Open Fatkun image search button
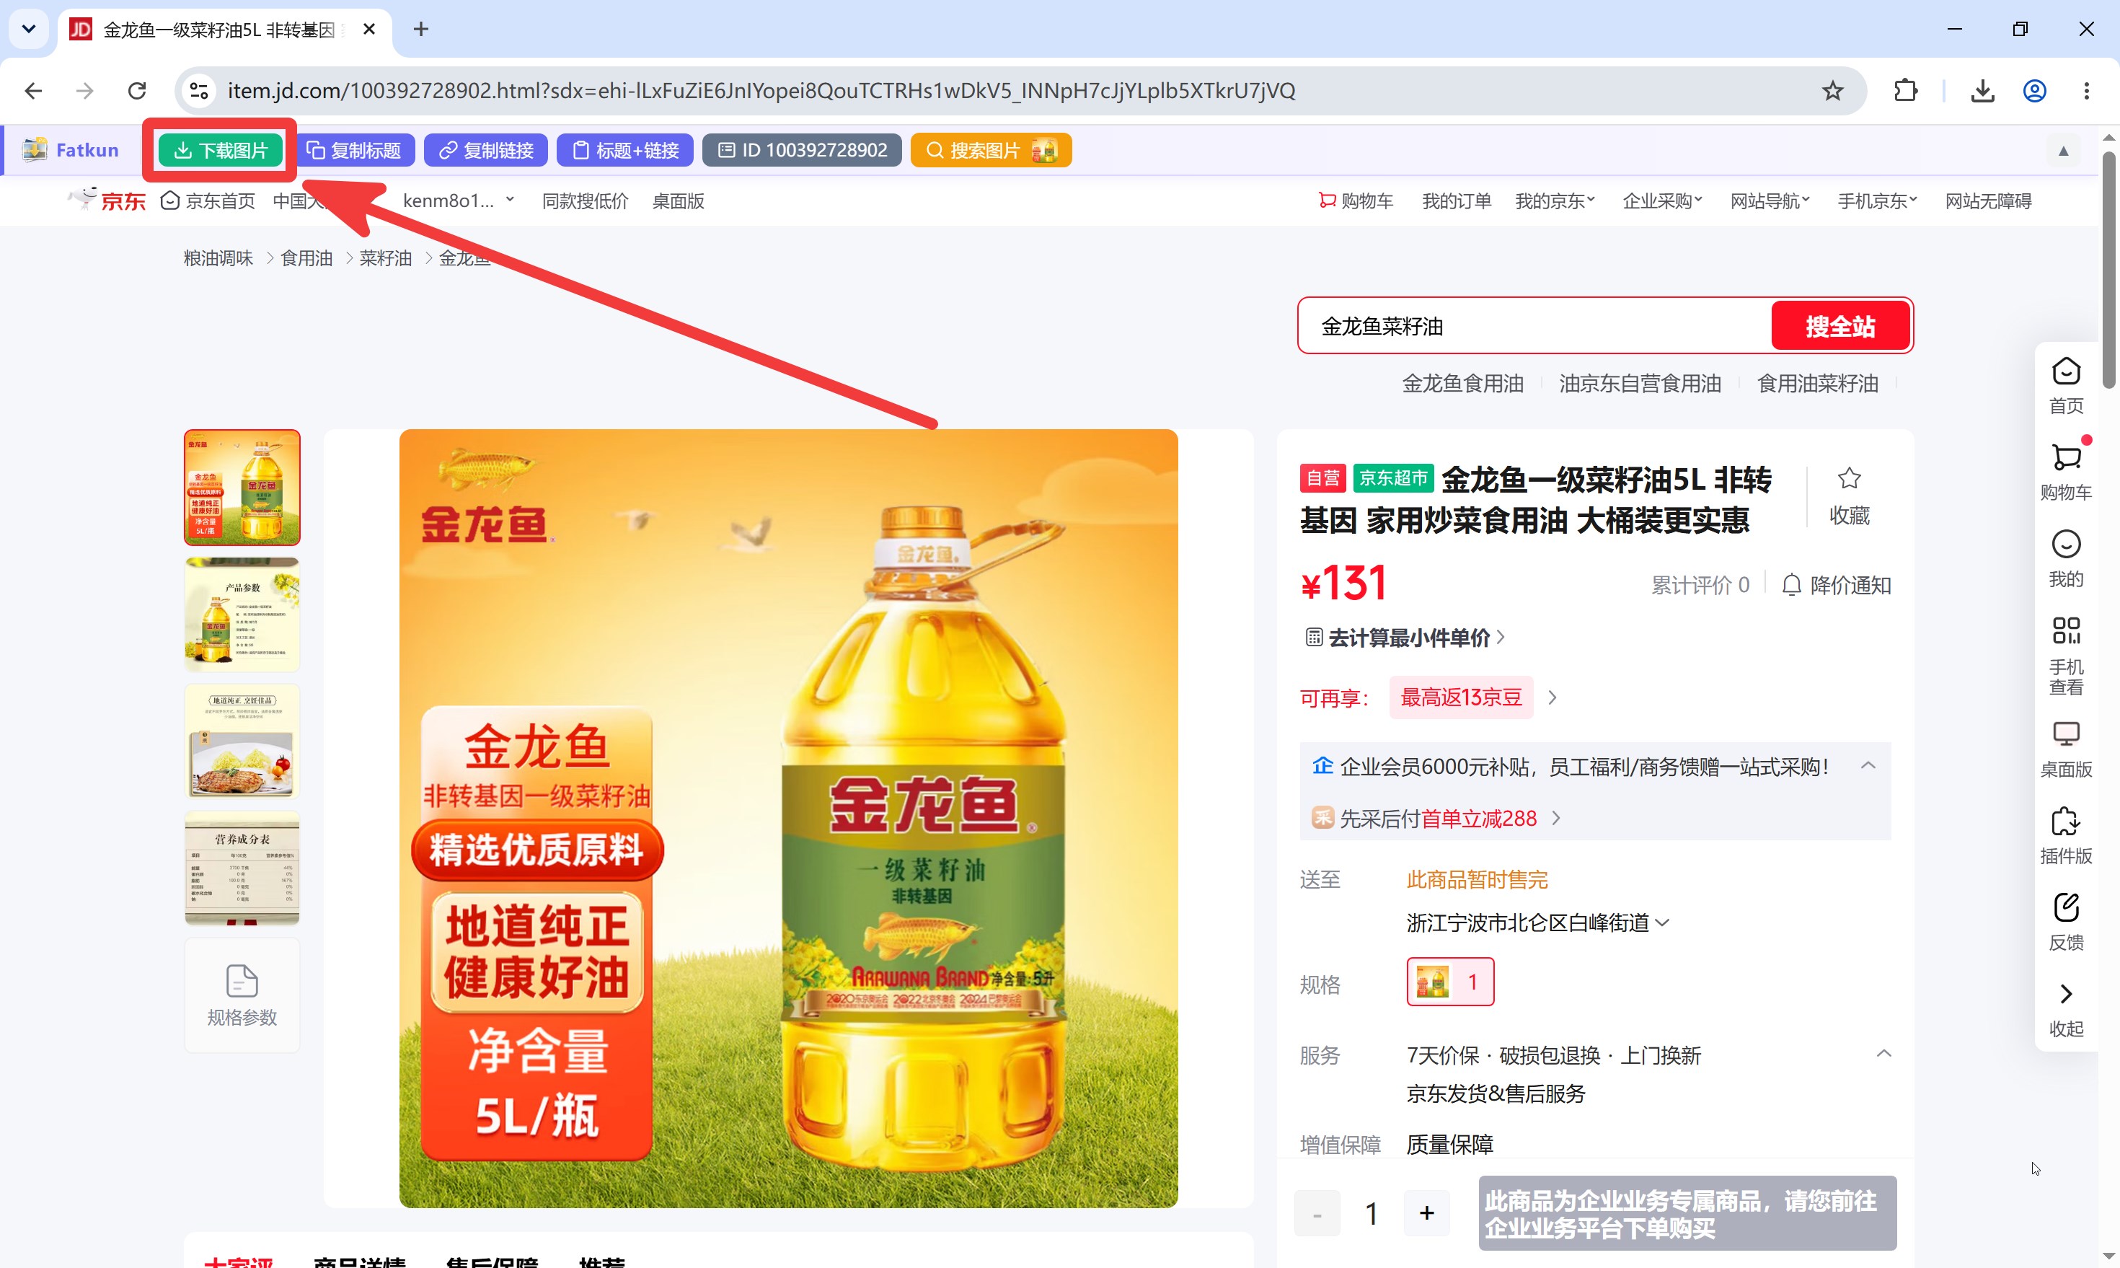 (991, 150)
